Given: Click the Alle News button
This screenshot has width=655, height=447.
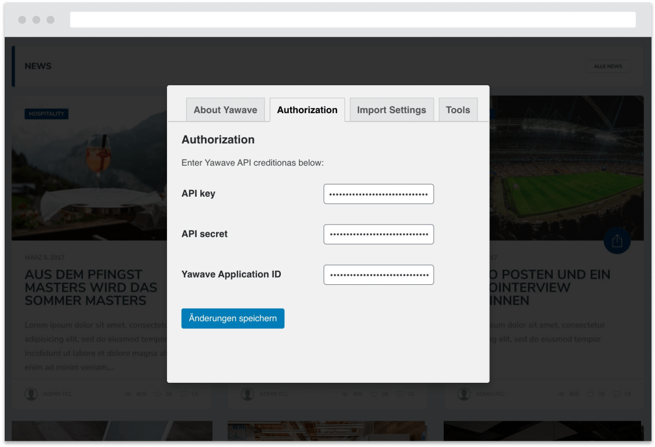Looking at the screenshot, I should click(608, 67).
